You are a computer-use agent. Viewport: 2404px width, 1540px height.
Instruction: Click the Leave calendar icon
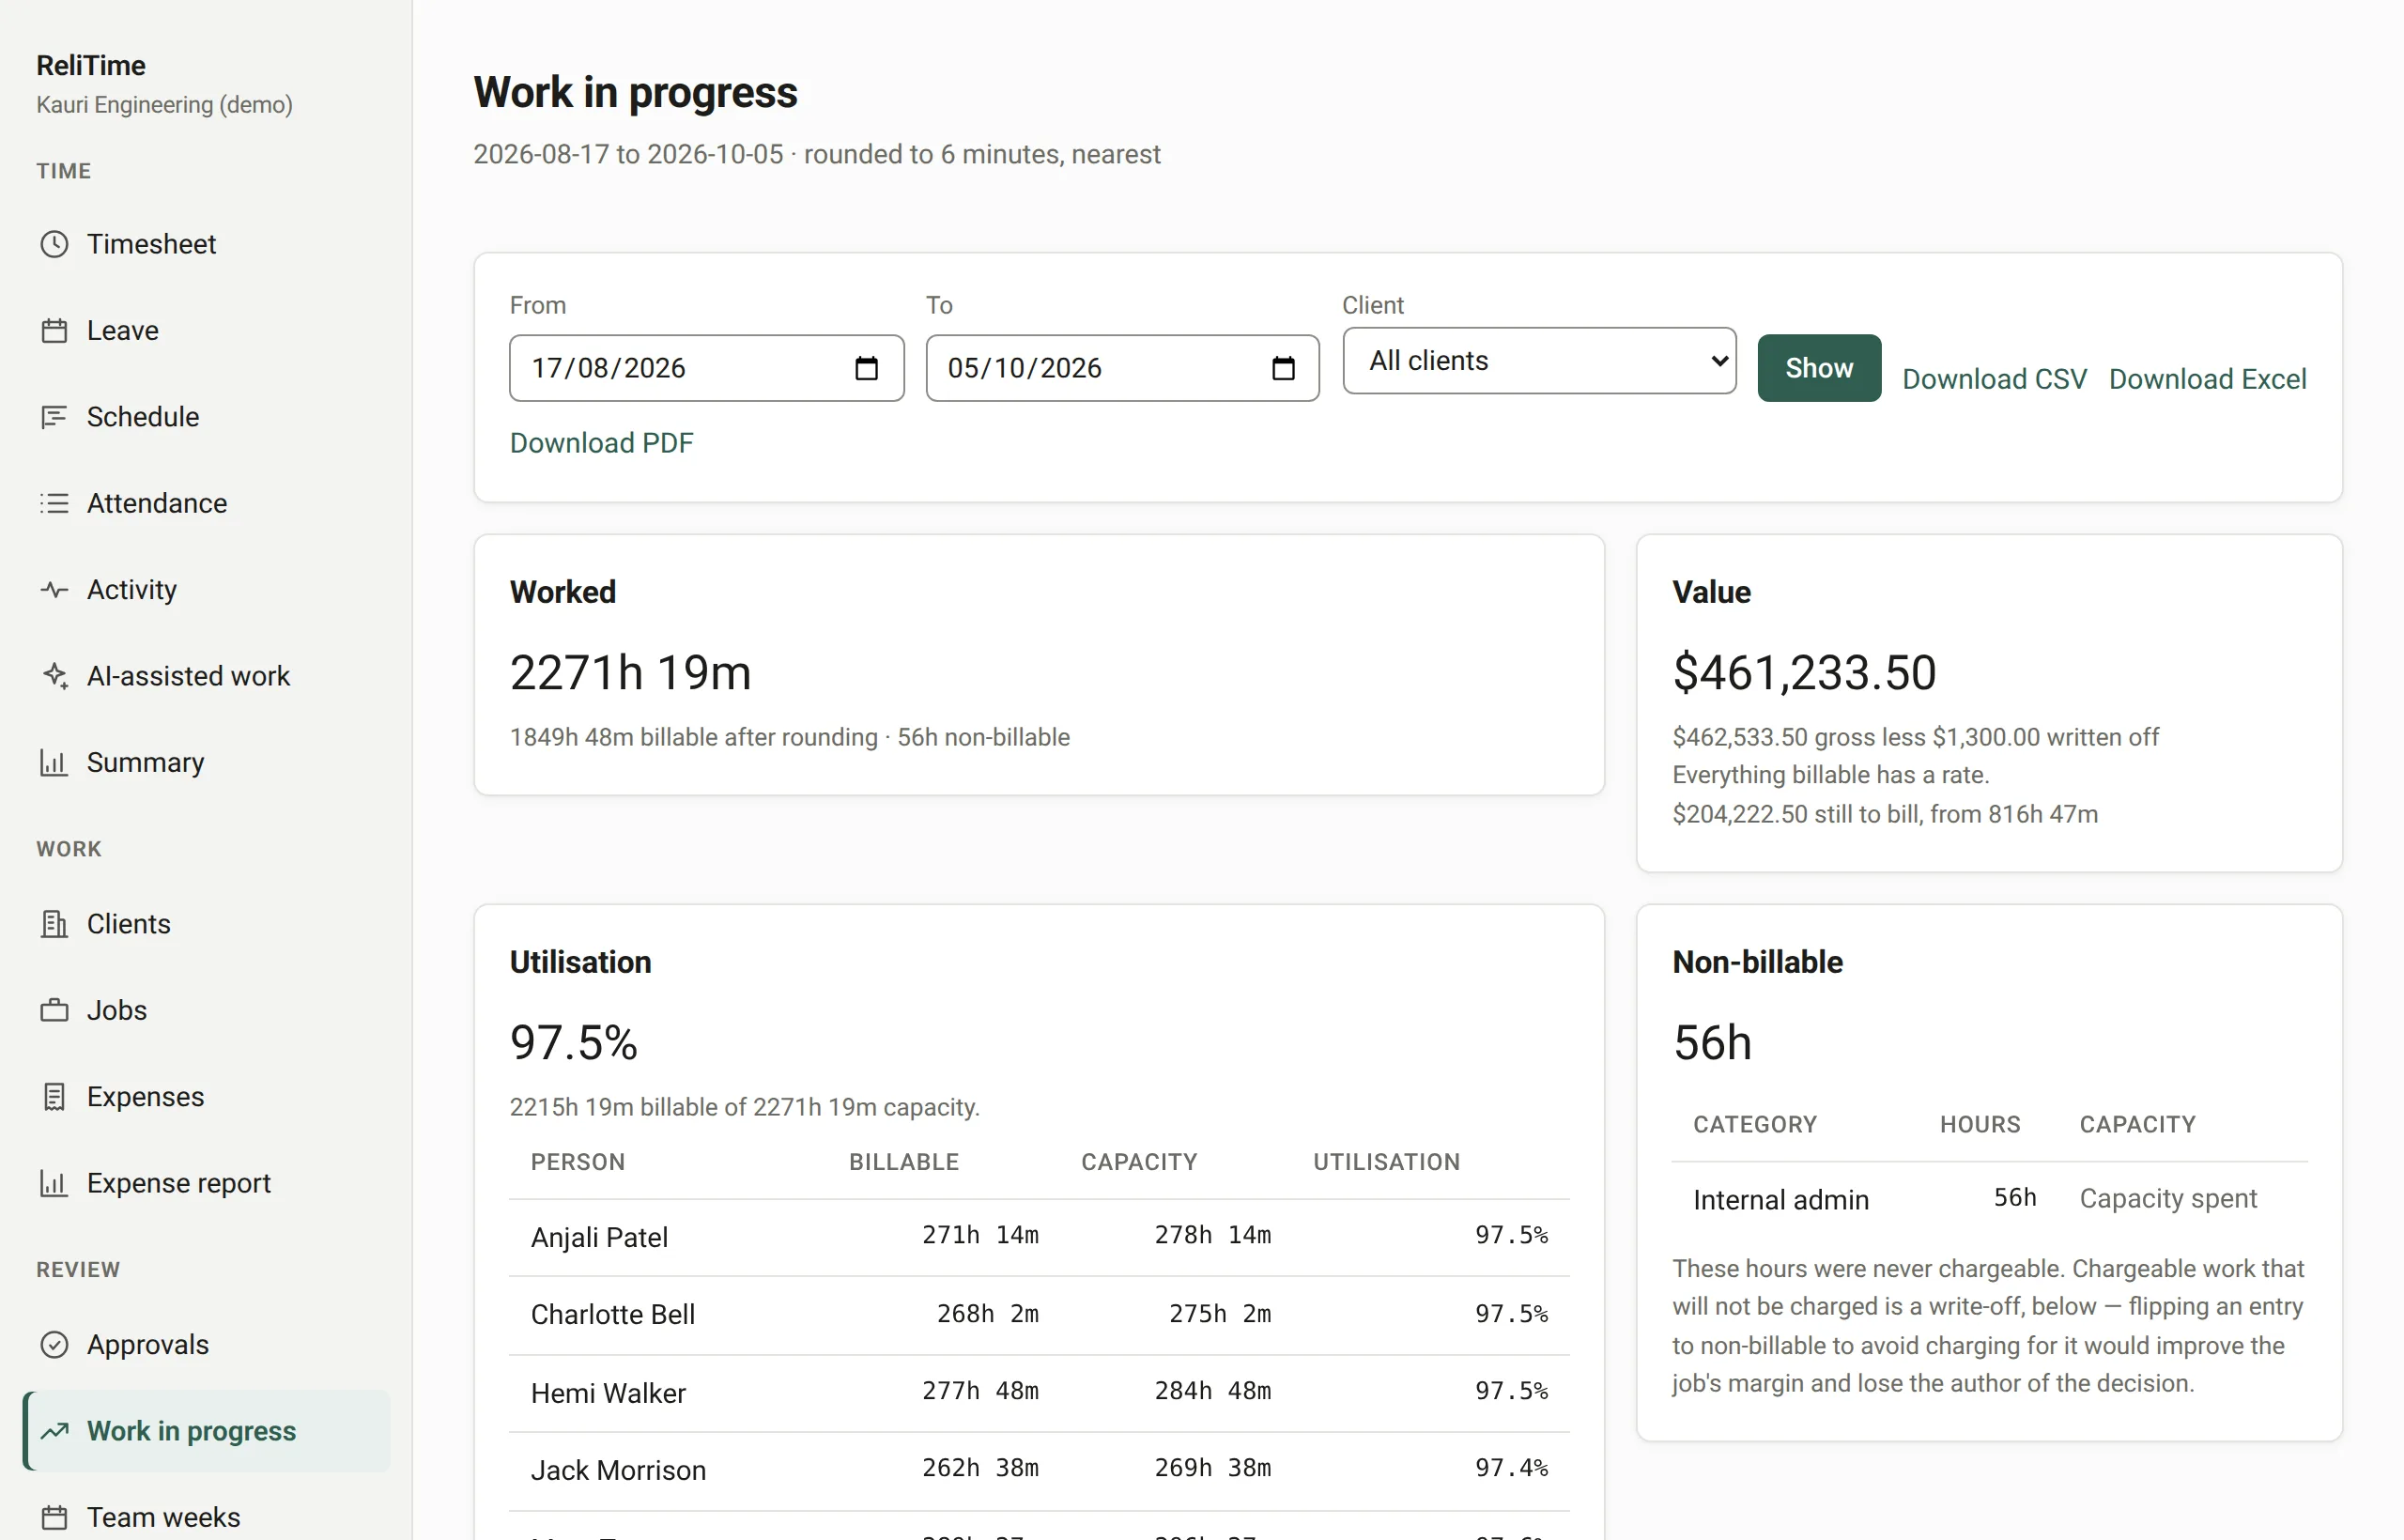54,330
